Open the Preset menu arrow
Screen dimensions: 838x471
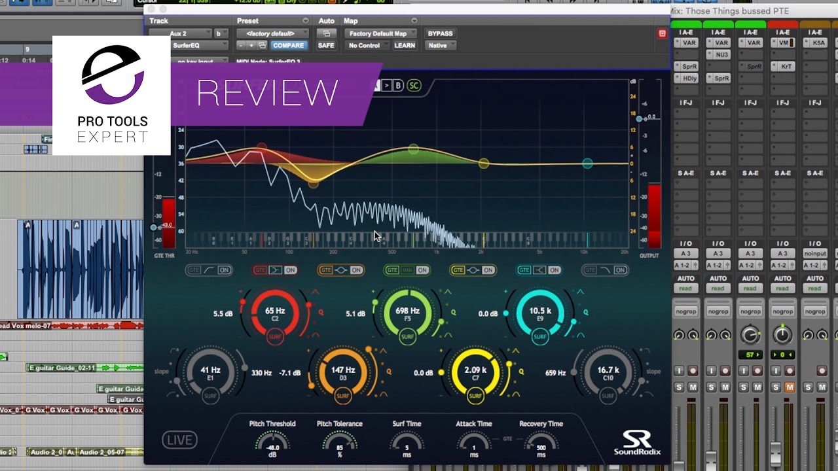tap(305, 21)
